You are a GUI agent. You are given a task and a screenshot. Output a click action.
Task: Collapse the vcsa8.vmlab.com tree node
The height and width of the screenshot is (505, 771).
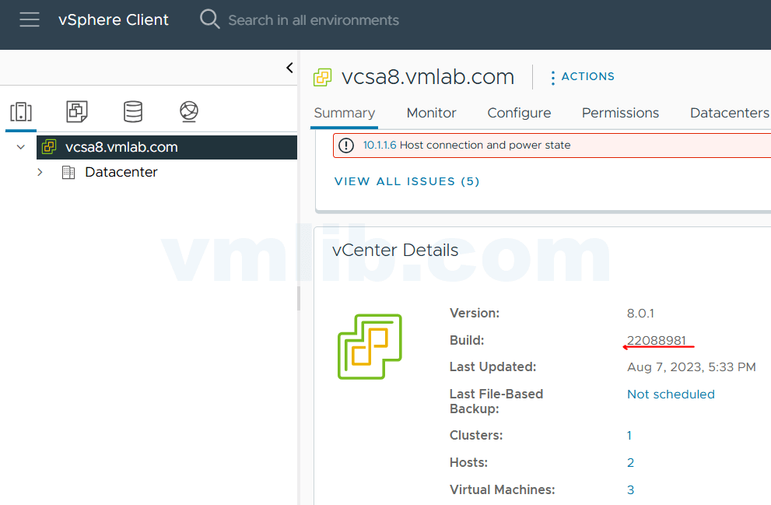point(21,147)
